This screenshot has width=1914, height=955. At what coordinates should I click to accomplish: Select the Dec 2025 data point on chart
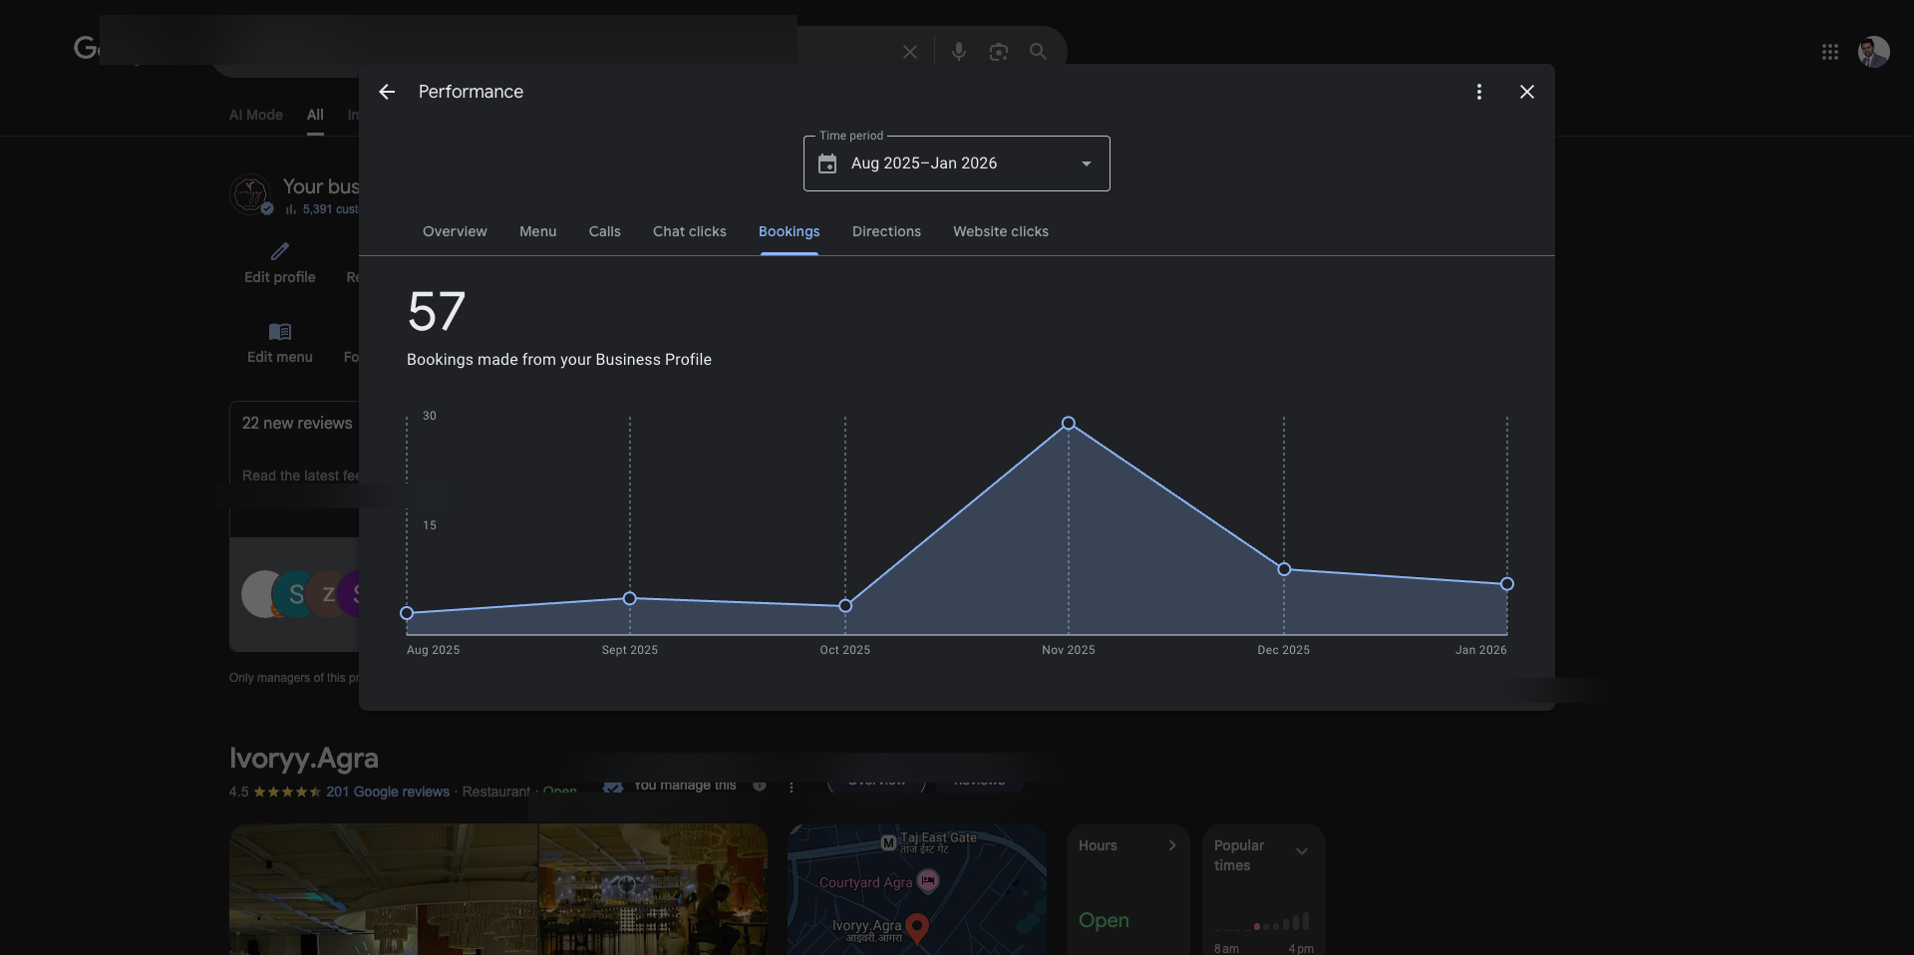[1284, 569]
